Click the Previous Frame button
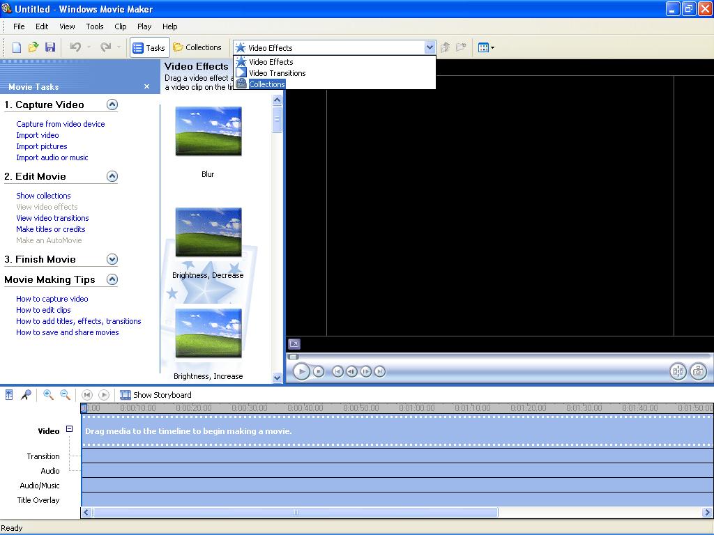The image size is (714, 535). coord(351,372)
